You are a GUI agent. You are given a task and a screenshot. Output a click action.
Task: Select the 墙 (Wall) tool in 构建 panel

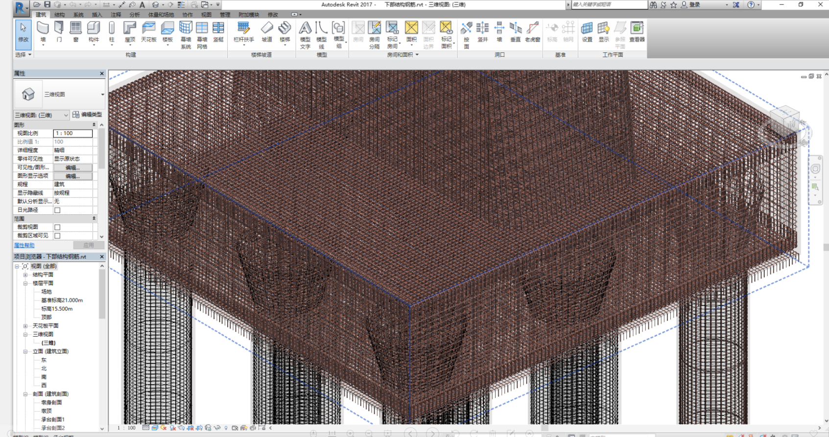(x=43, y=33)
